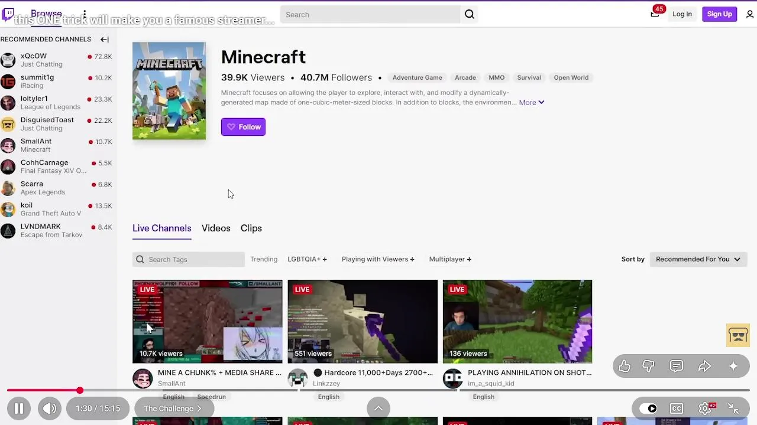Open CohhCarnage channel avatar

[x=8, y=166]
